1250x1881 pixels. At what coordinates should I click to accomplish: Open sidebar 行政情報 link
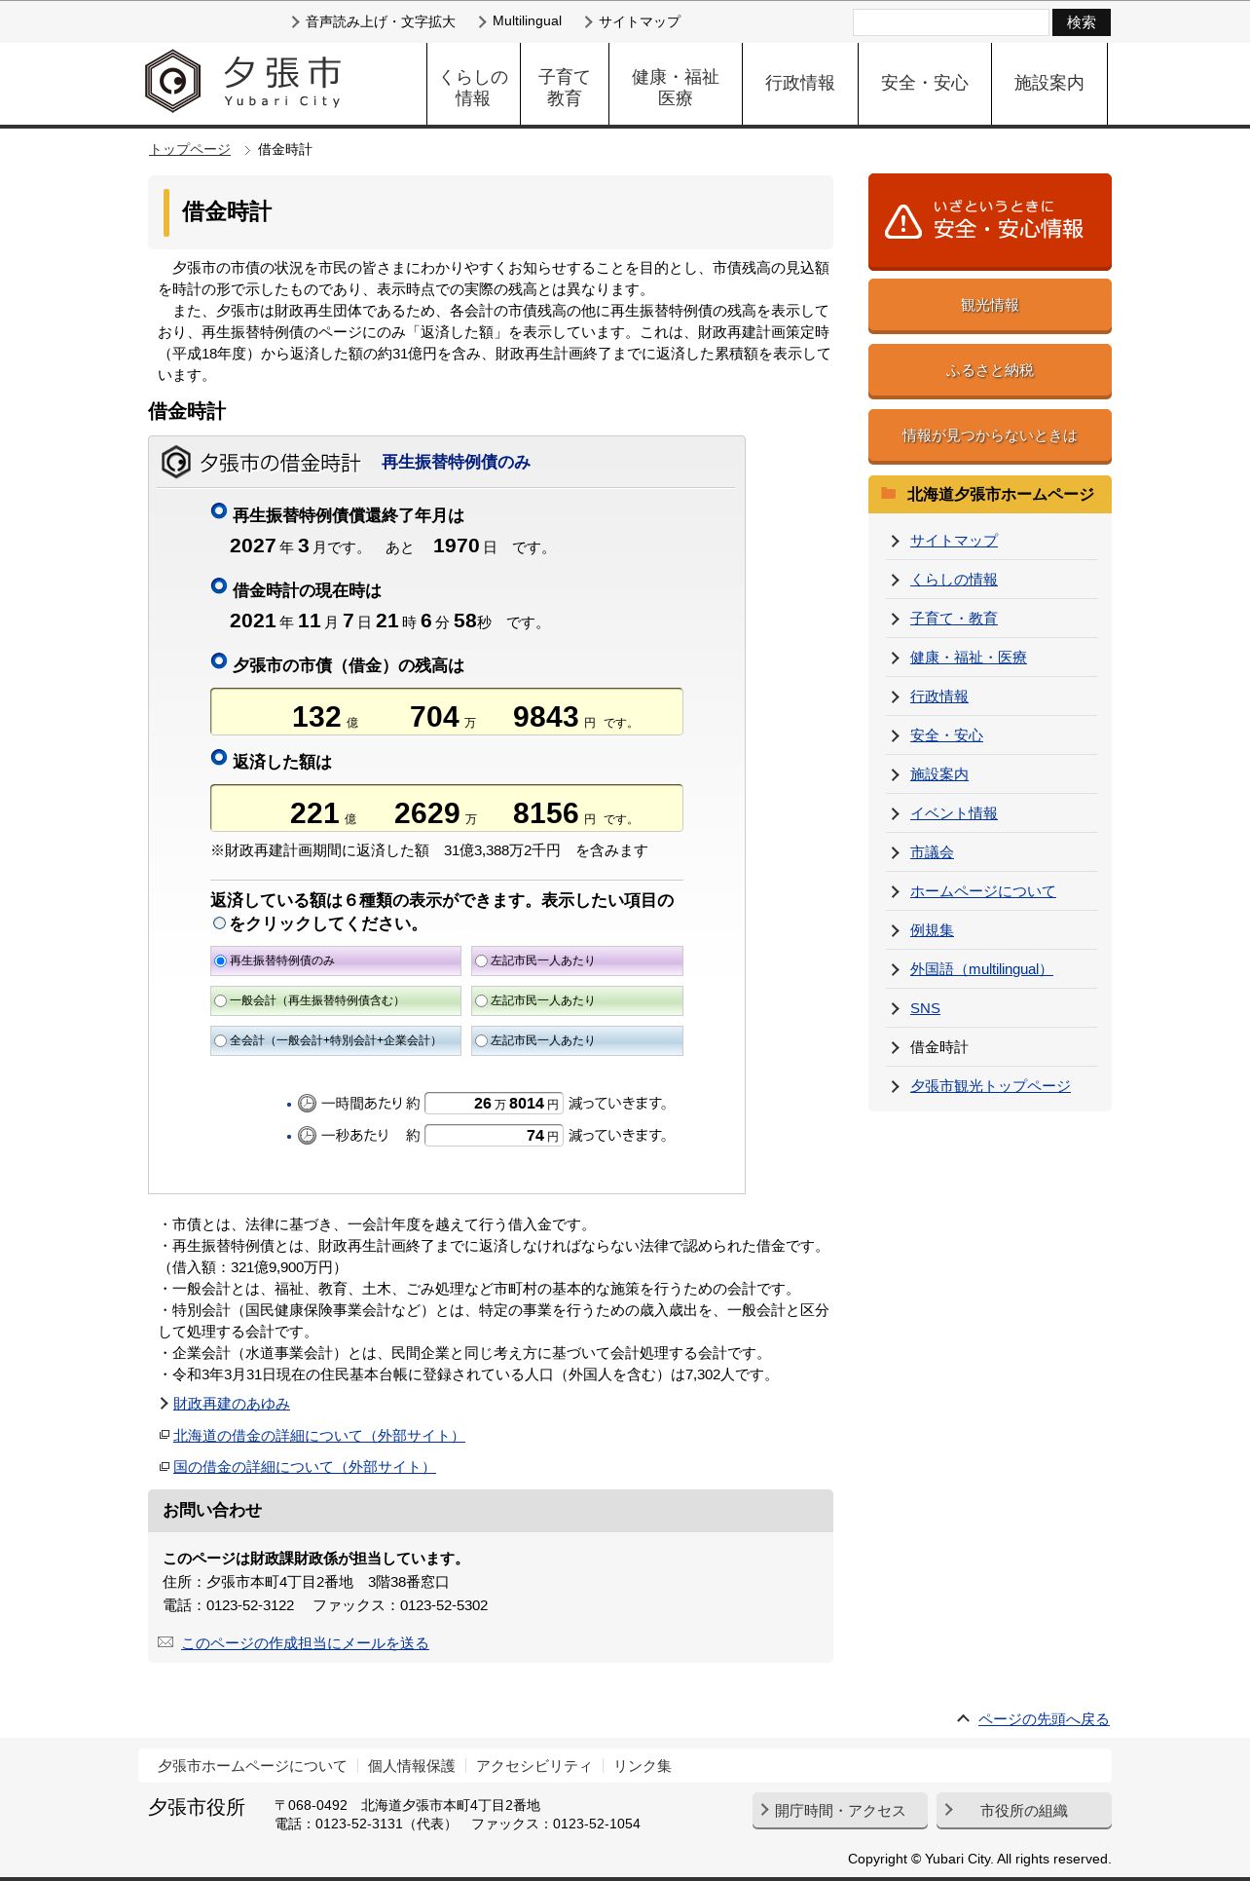point(939,696)
